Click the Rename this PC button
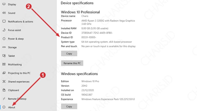This screenshot has width=197, height=111. click(x=72, y=63)
